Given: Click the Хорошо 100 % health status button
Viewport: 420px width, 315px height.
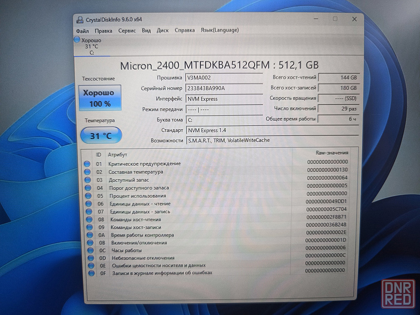Looking at the screenshot, I should click(x=100, y=98).
